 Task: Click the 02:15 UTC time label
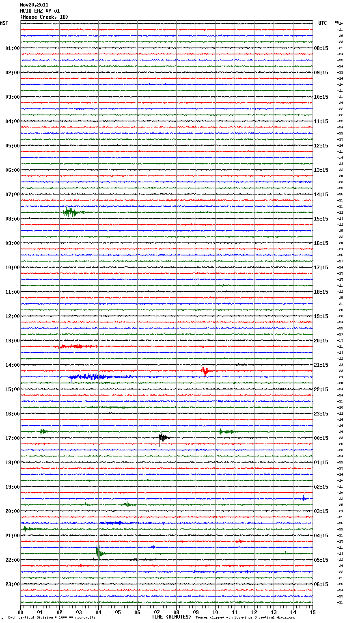point(321,487)
